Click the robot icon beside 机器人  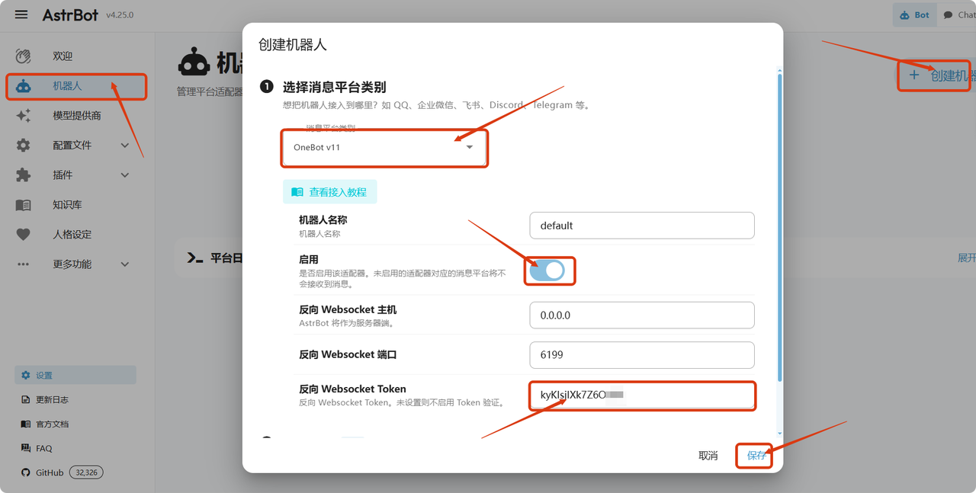pos(24,86)
